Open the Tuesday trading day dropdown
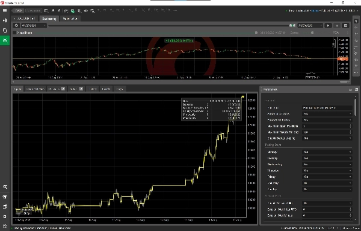Image resolution: width=361 pixels, height=231 pixels. click(327, 158)
